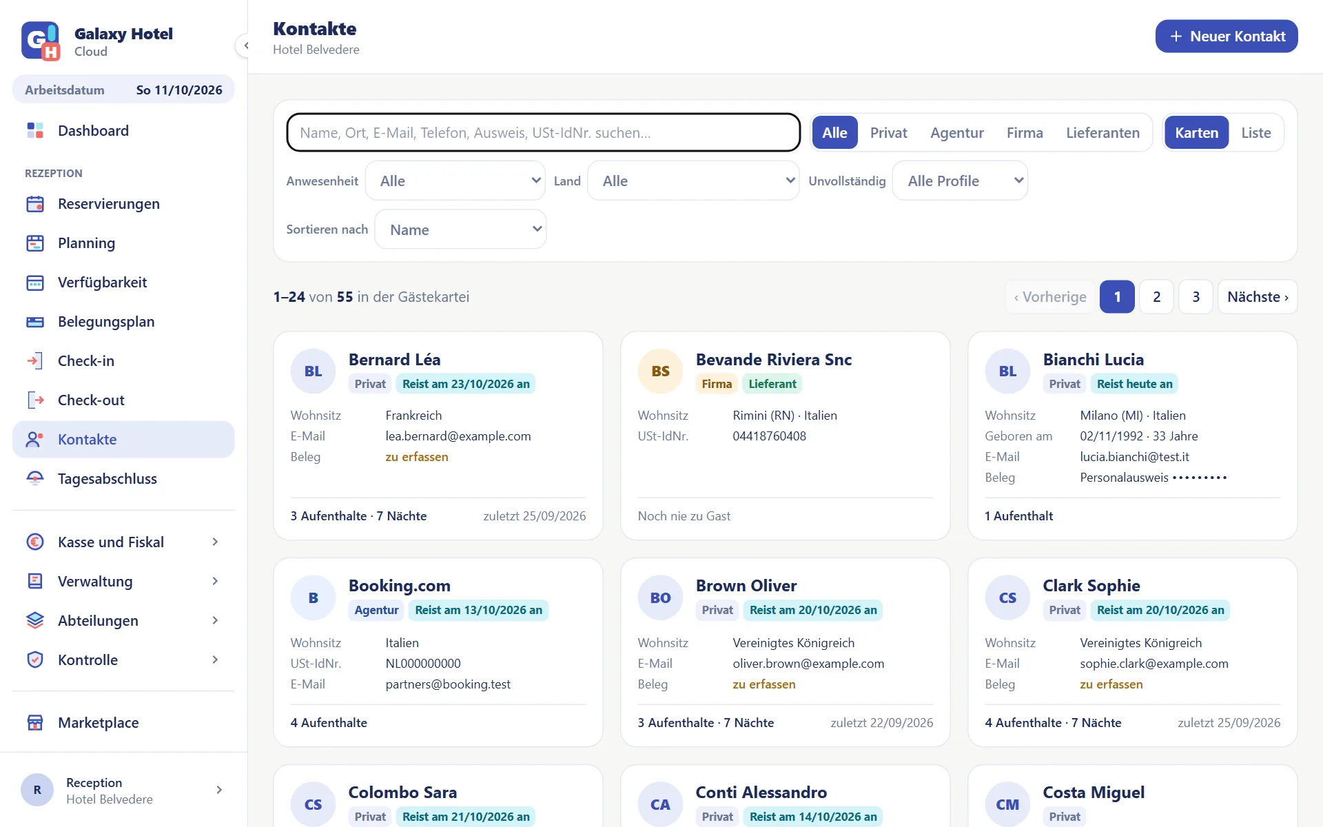Expand the Reception user menu chevron

click(x=219, y=790)
